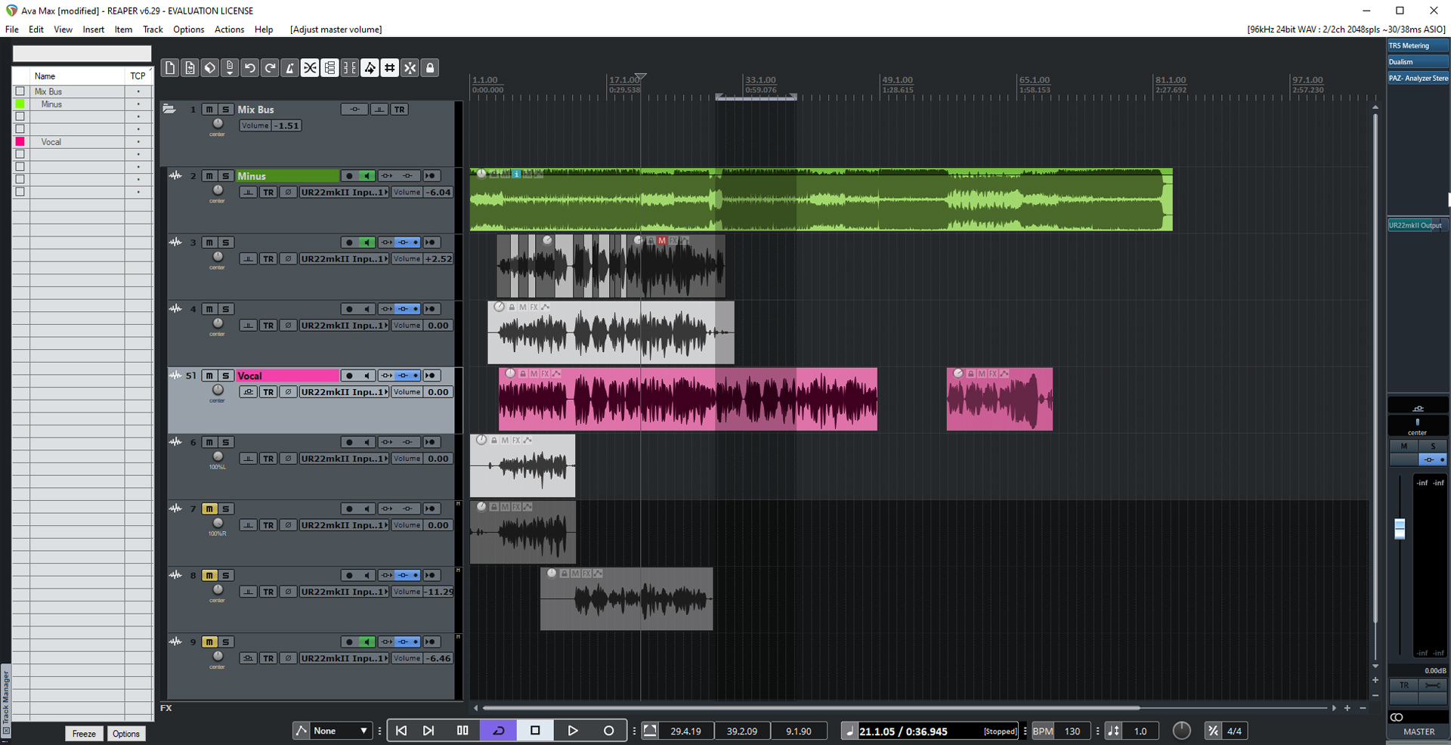
Task: Open track 8 input selector dropdown
Action: 344,592
